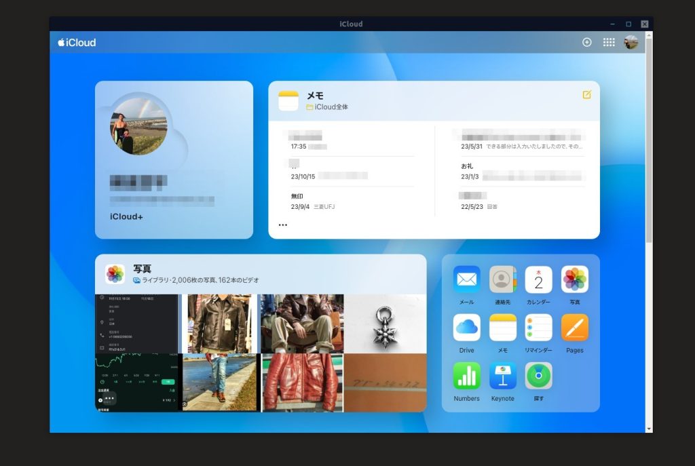This screenshot has height=466, width=695.
Task: Maximize the iCloud window
Action: point(628,24)
